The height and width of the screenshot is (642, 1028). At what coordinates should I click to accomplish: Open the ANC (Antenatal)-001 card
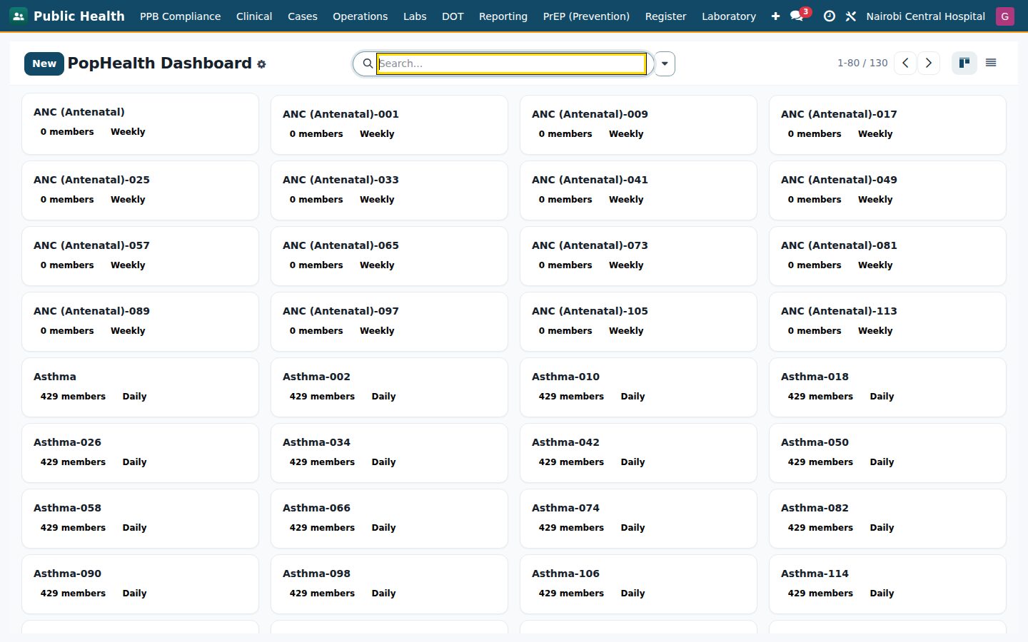point(389,125)
